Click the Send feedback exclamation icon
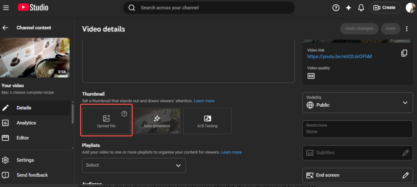The image size is (417, 187). [5, 175]
